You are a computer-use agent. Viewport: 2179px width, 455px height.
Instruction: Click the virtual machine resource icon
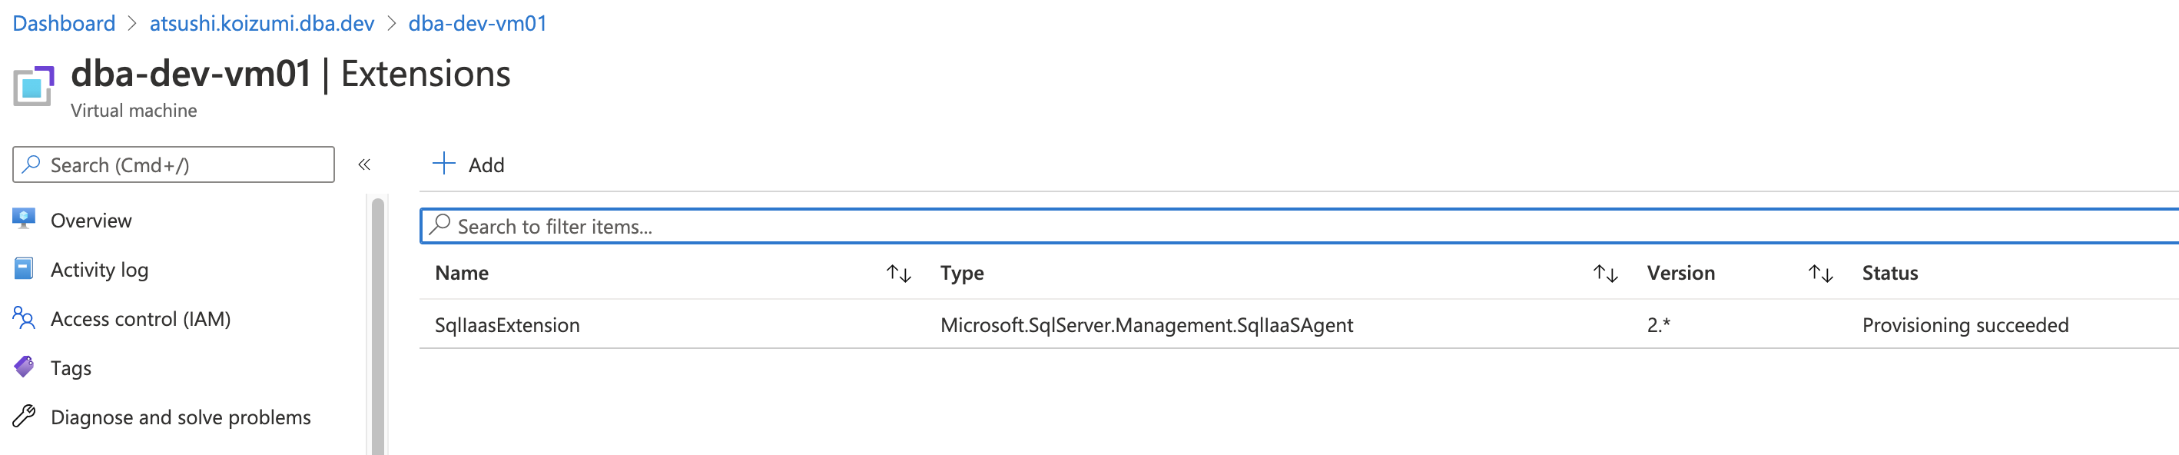[34, 85]
